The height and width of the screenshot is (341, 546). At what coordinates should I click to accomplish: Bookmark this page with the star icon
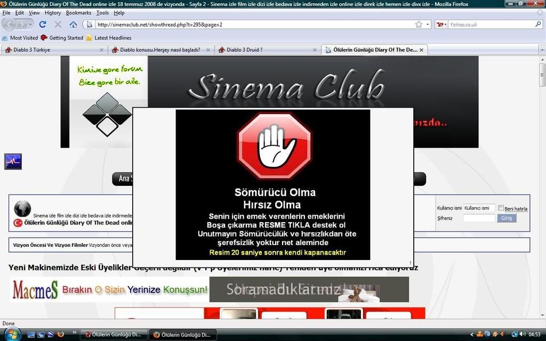419,25
